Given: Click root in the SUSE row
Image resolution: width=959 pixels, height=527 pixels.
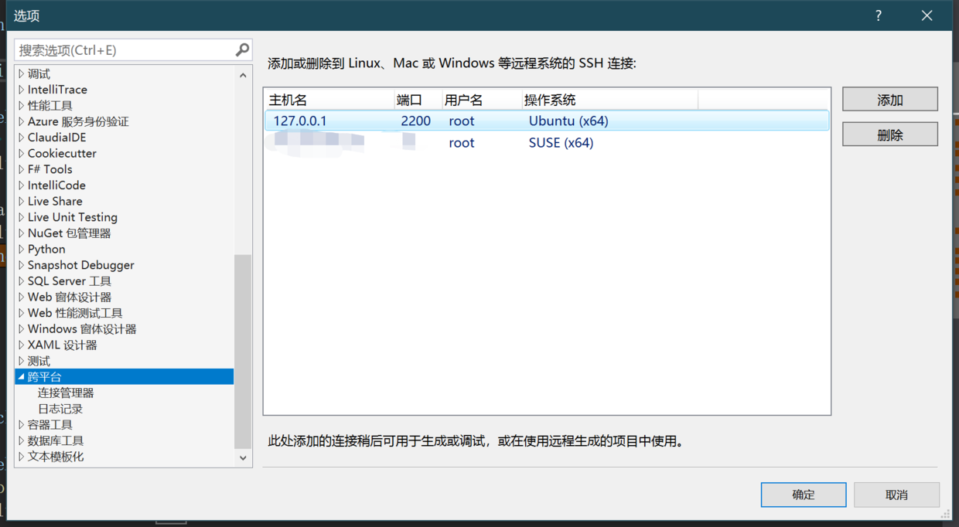Looking at the screenshot, I should [462, 142].
